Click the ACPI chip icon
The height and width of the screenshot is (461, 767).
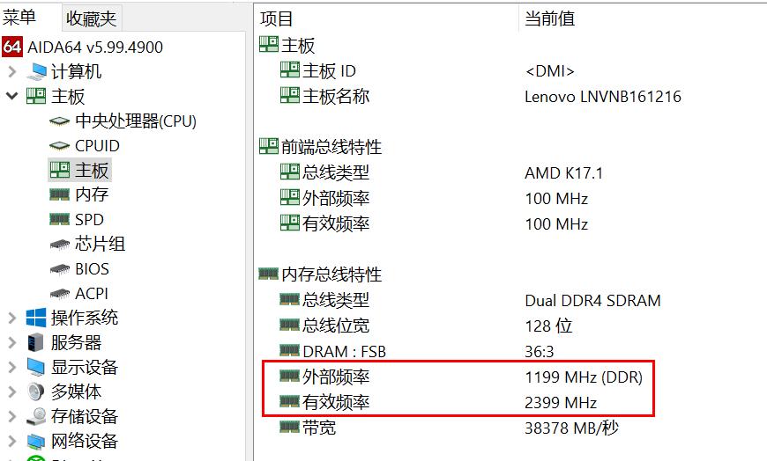click(x=60, y=294)
